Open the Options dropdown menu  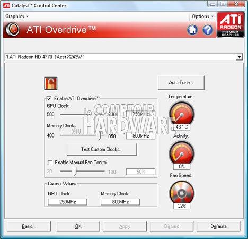click(x=203, y=16)
